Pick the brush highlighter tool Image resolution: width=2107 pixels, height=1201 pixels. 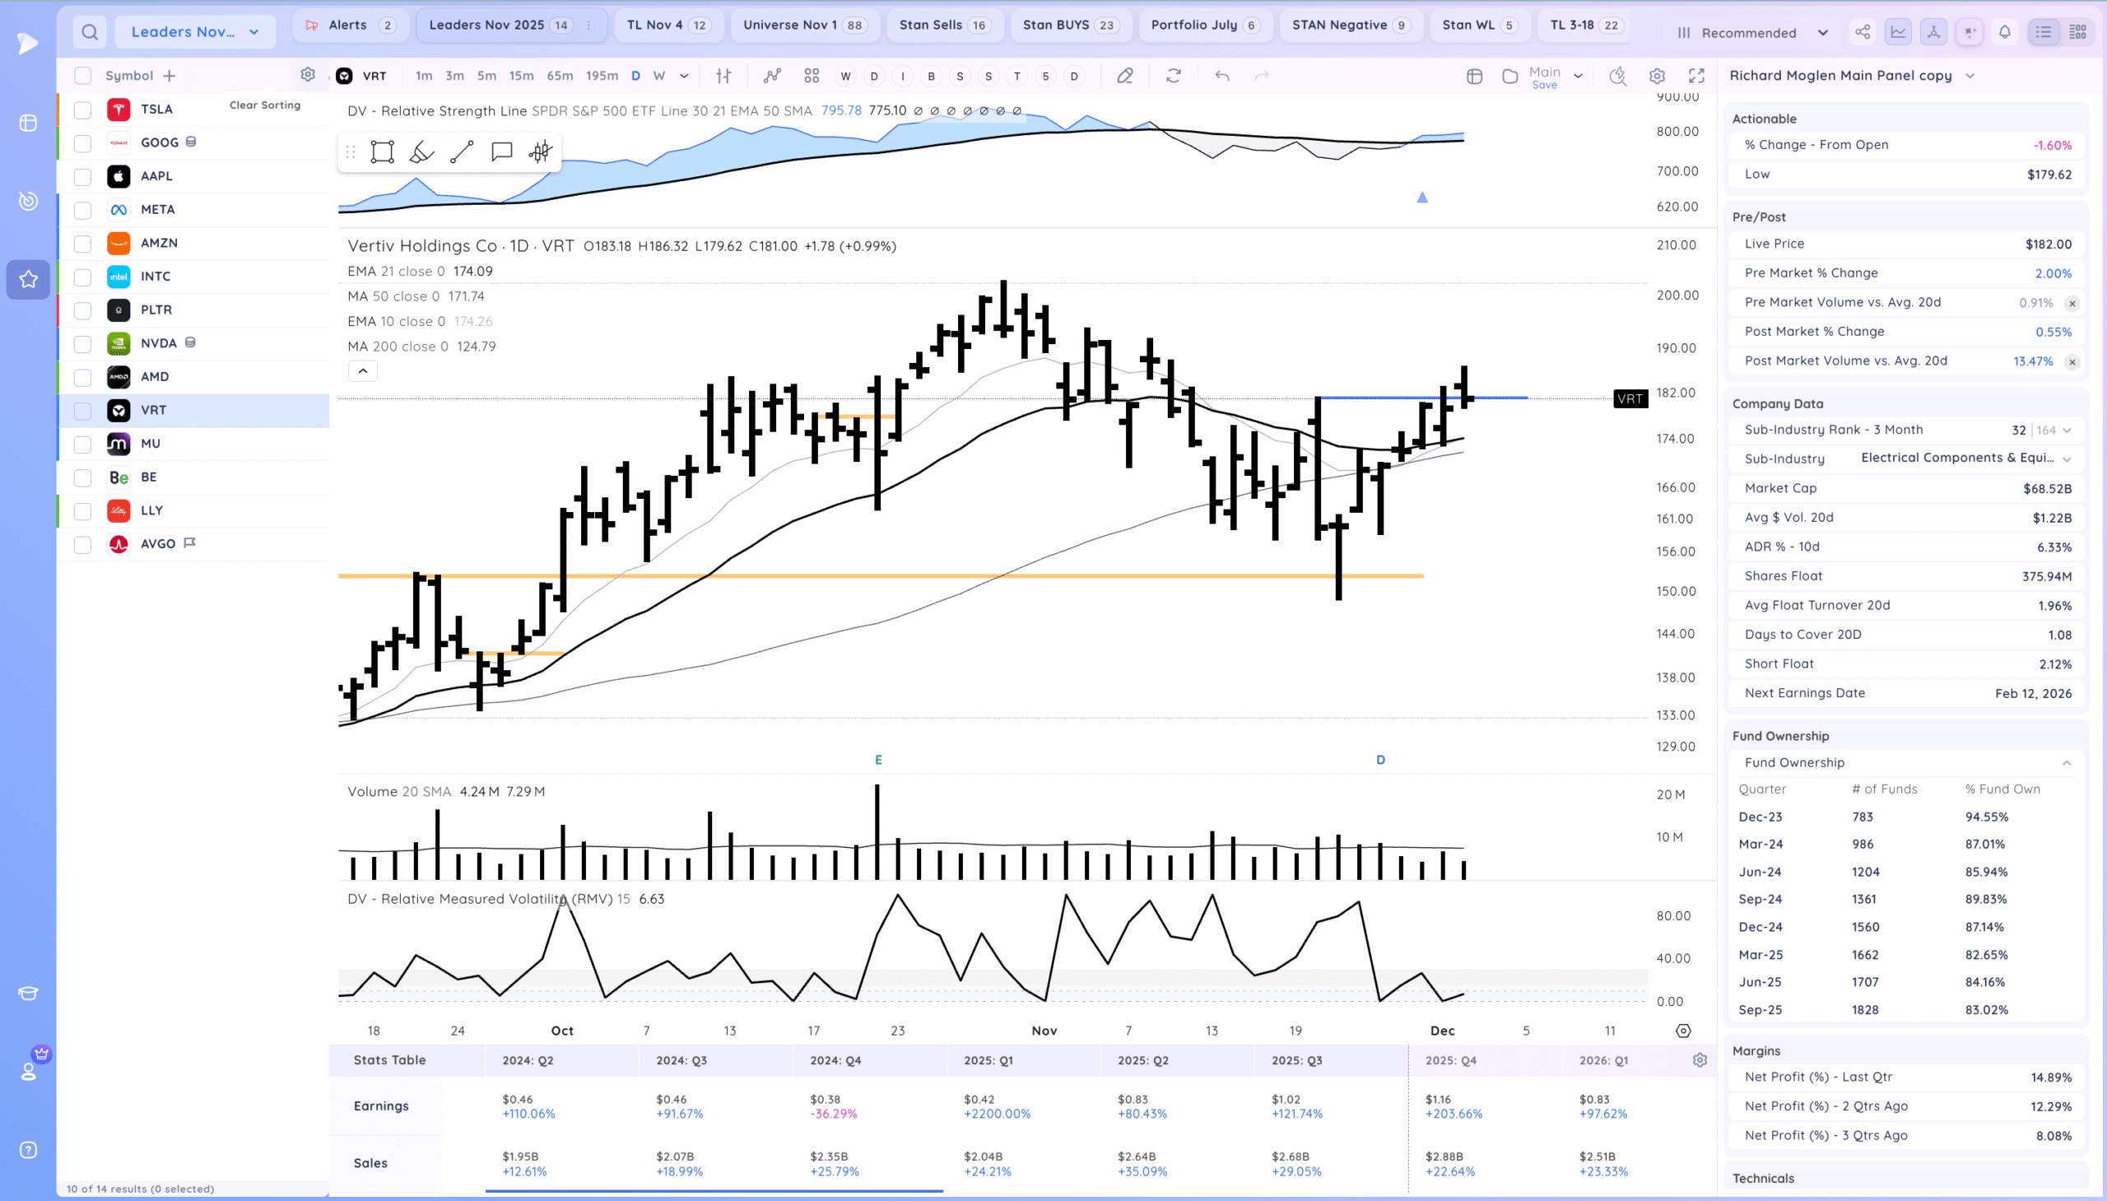tap(421, 151)
